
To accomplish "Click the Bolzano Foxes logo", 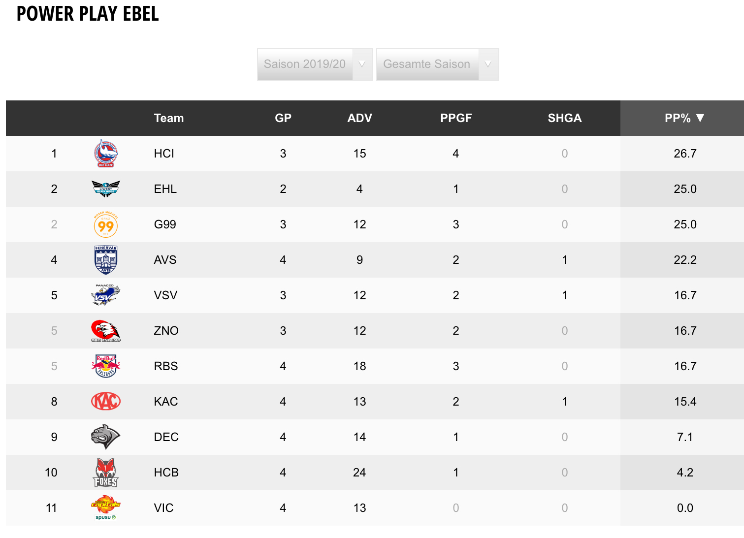I will pyautogui.click(x=106, y=473).
